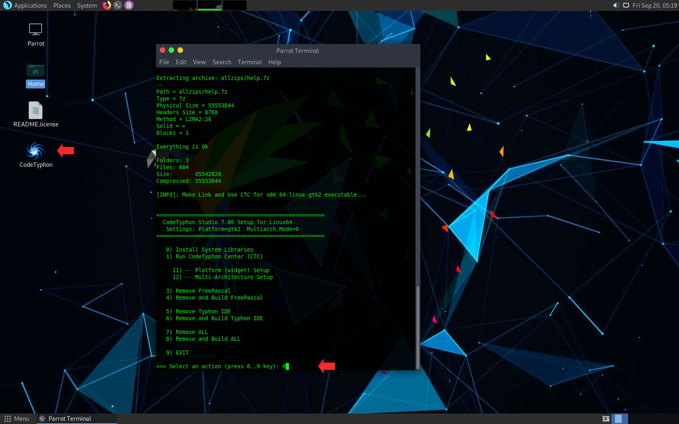Click the terminal vertical scrollbar handle
This screenshot has height=424, width=679.
point(418,327)
